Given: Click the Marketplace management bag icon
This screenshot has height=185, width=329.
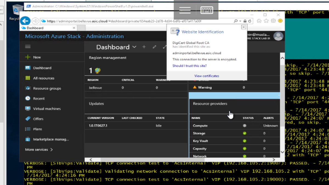Looking at the screenshot, I should coord(28,139).
